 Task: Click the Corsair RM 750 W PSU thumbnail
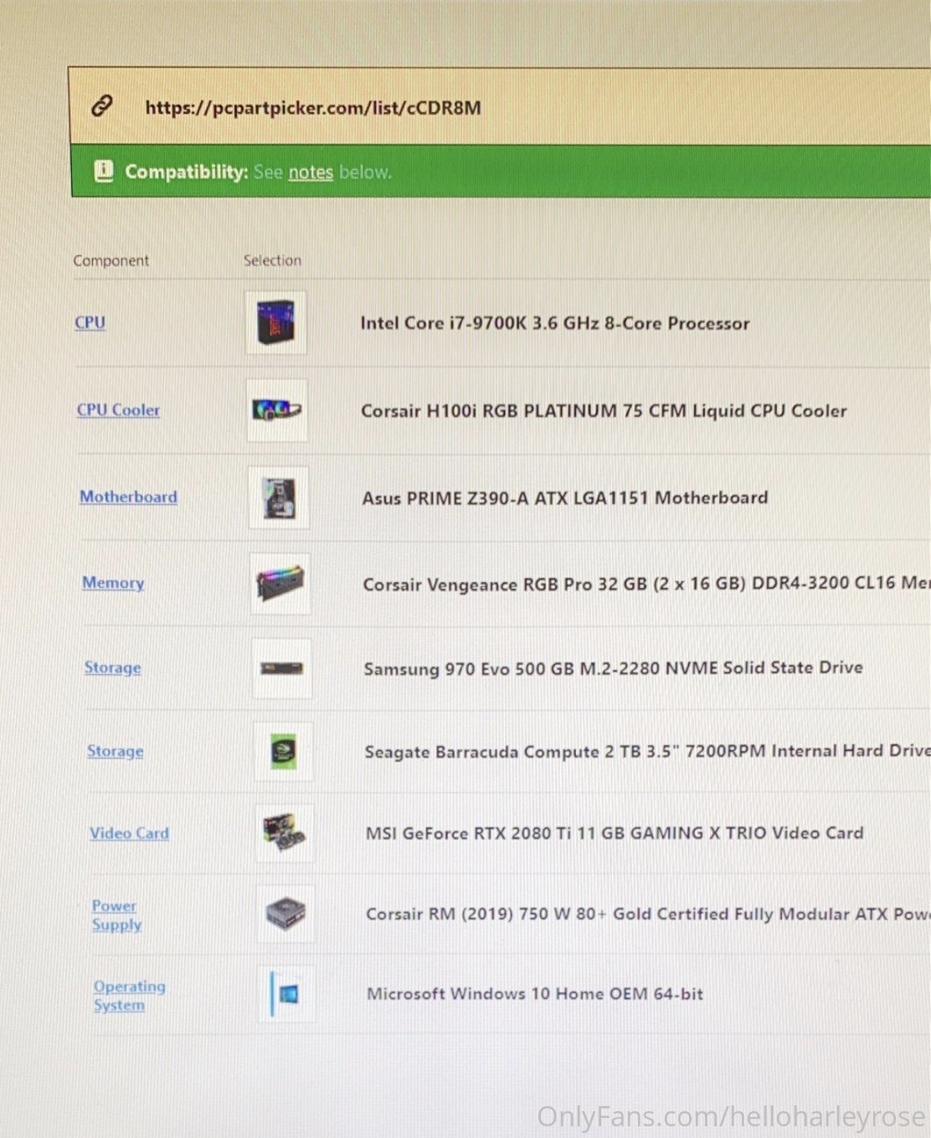click(285, 914)
